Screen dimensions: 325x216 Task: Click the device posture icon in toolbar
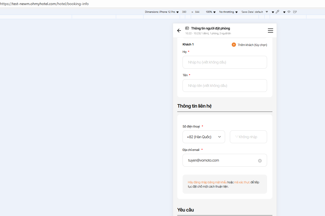[295, 12]
